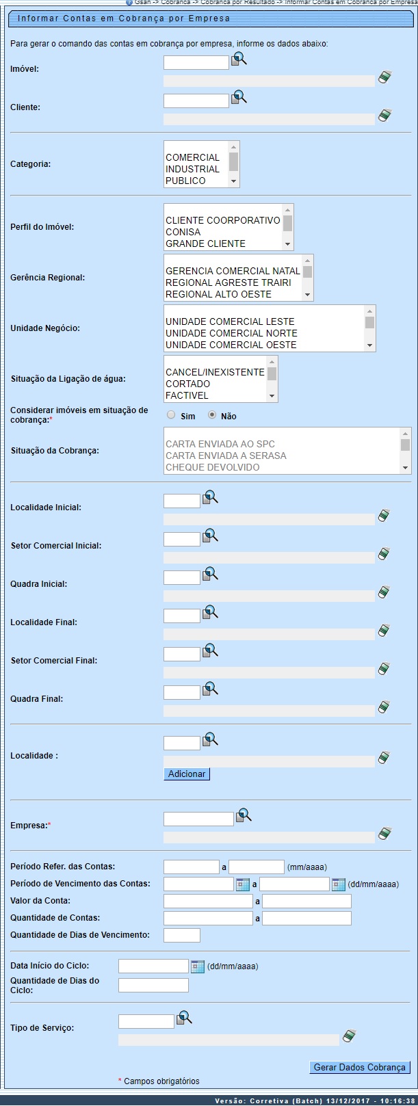Erase the Tipo de Serviço value
This screenshot has width=418, height=1106.
pos(349,1036)
